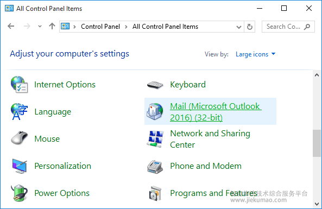
Task: Expand the address bar history dropdown
Action: coord(238,27)
